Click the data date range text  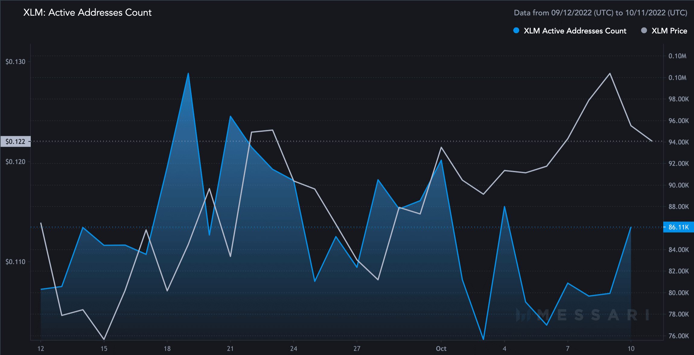[600, 13]
